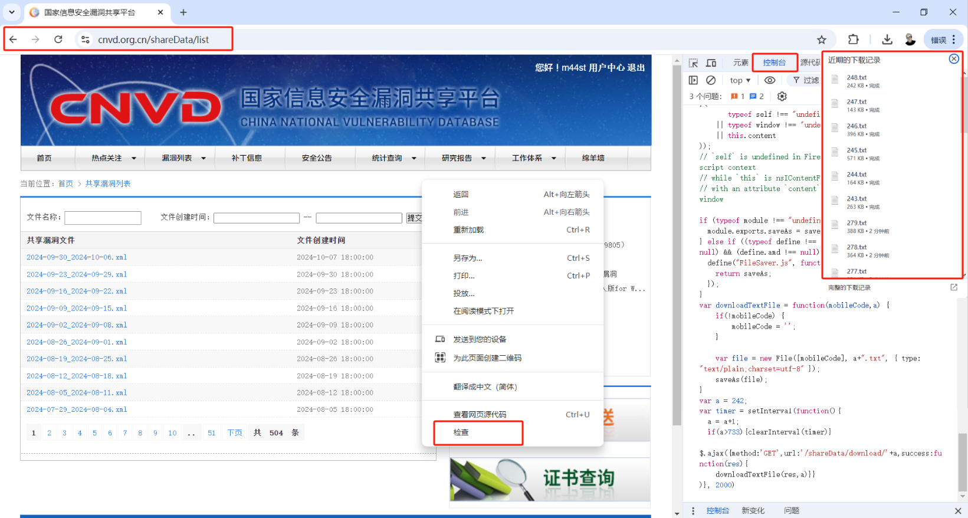
Task: Open console settings gear icon
Action: tap(782, 96)
